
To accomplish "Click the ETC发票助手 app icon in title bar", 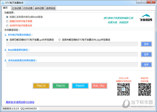I will (x=3, y=2).
